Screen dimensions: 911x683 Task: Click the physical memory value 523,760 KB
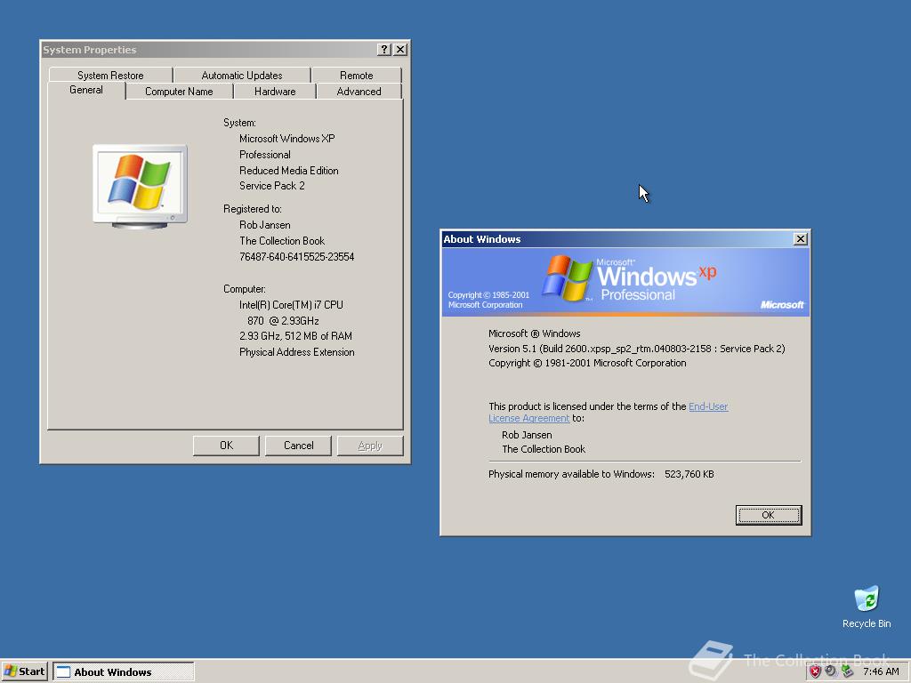coord(689,474)
